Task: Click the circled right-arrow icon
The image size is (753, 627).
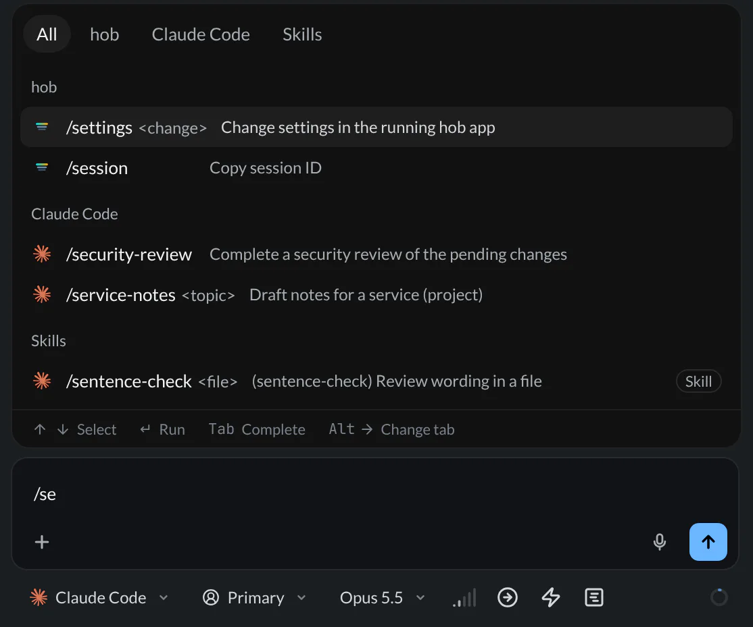Action: tap(508, 598)
